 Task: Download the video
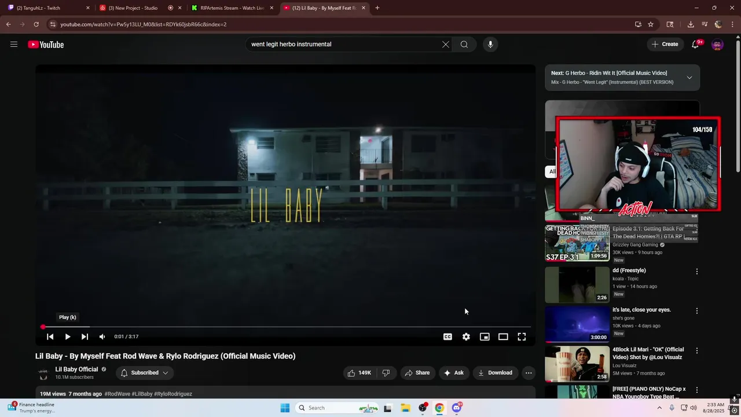coord(495,373)
